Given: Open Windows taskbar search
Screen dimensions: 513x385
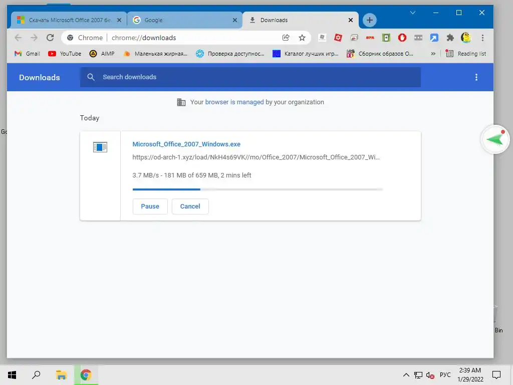Looking at the screenshot, I should [x=36, y=375].
